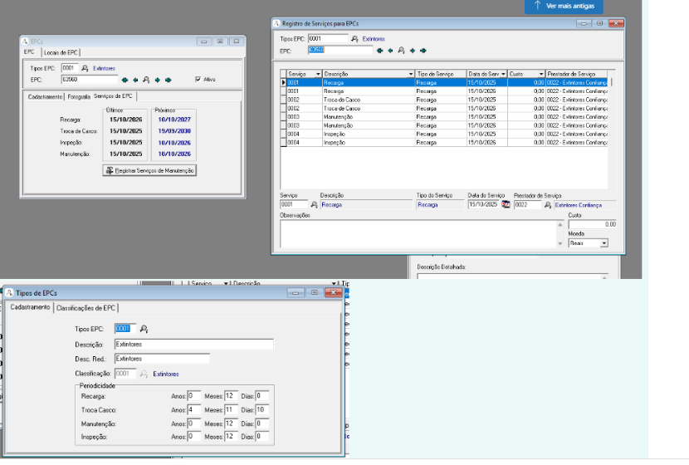Click last-record arrow in Registro de Serviços
Image resolution: width=689 pixels, height=465 pixels.
423,50
